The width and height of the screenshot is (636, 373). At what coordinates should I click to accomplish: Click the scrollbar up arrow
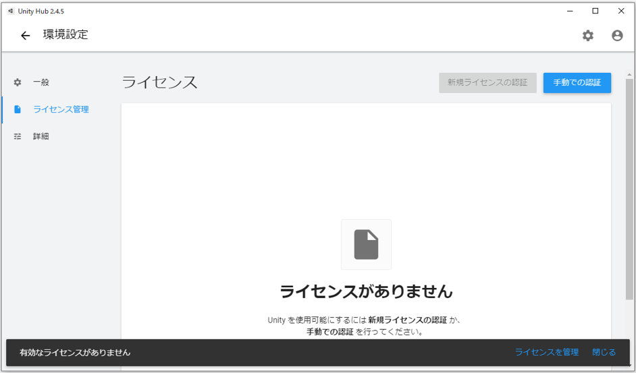(x=629, y=75)
